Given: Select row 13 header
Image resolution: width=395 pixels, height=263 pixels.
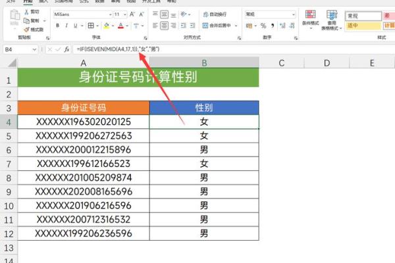Looking at the screenshot, I should coord(9,248).
